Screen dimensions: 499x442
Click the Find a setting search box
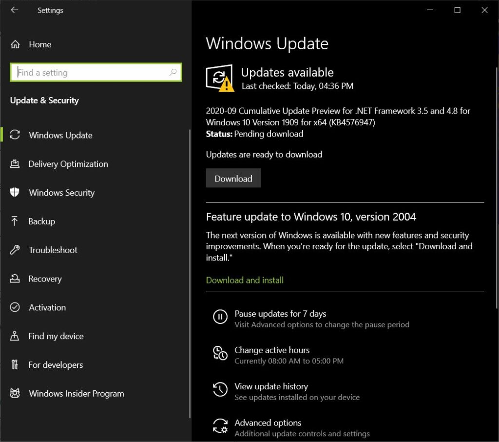coord(96,72)
